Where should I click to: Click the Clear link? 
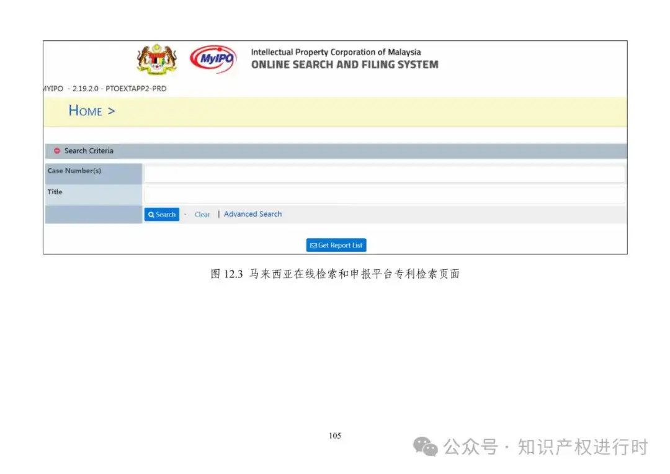coord(202,215)
